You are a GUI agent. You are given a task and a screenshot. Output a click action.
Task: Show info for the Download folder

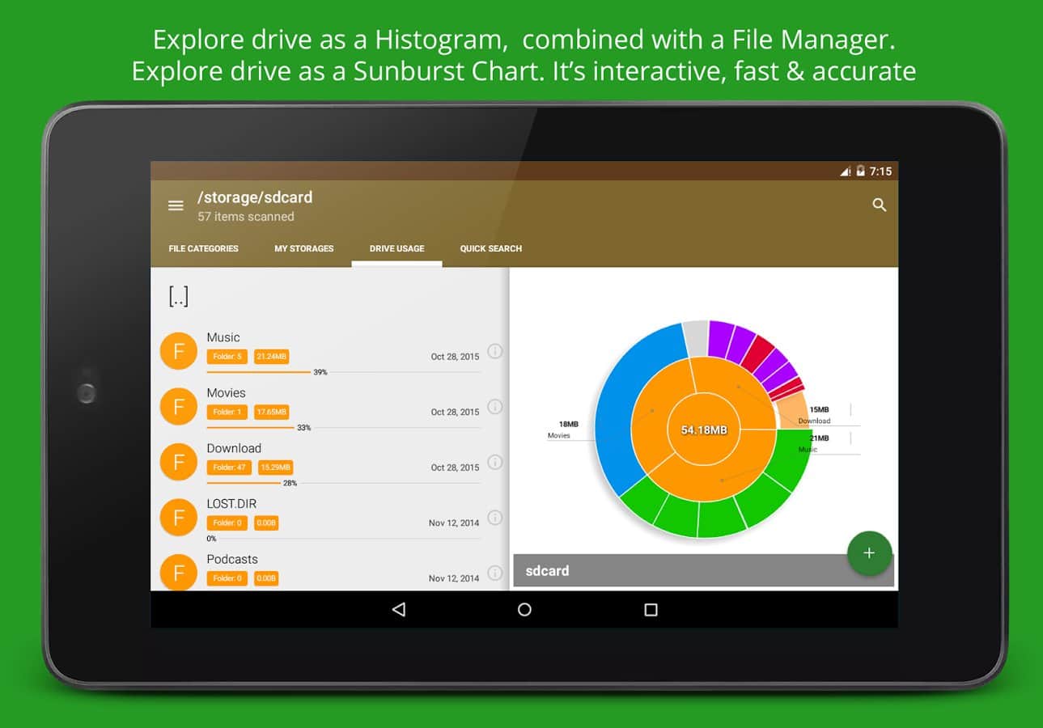[x=495, y=462]
